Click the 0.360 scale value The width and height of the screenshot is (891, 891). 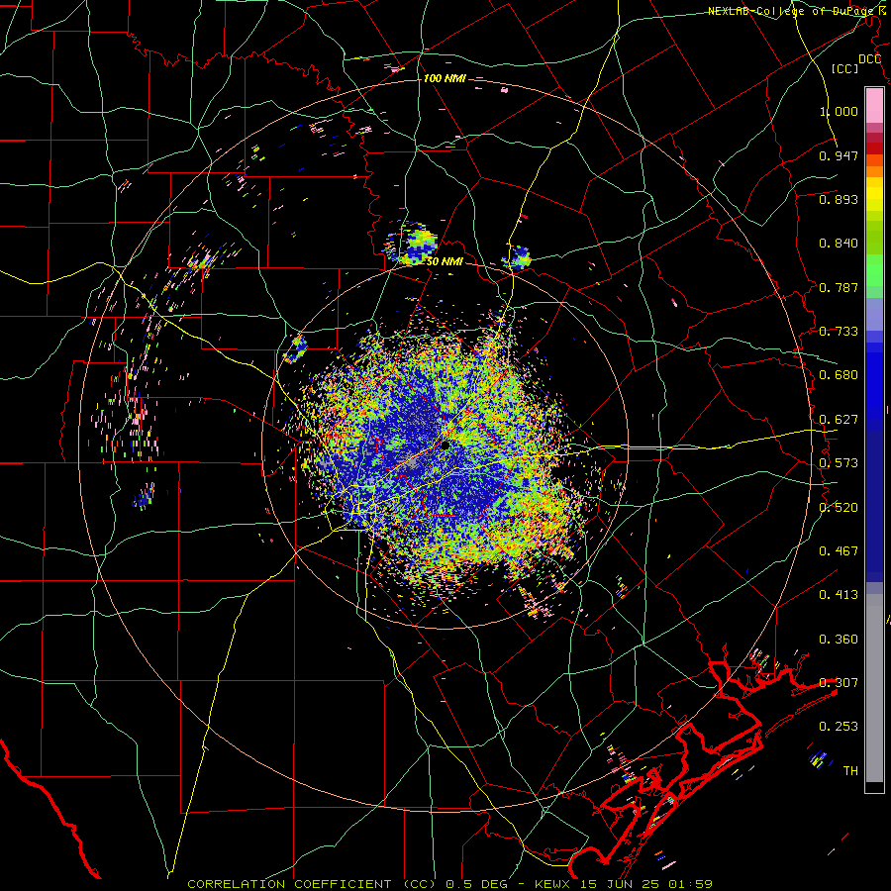coord(839,640)
